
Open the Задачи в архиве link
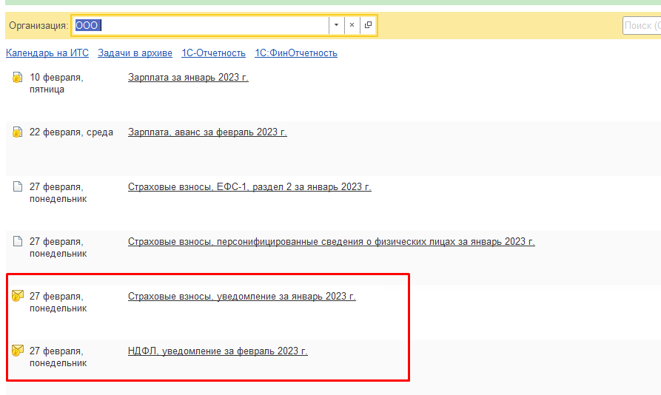[135, 53]
